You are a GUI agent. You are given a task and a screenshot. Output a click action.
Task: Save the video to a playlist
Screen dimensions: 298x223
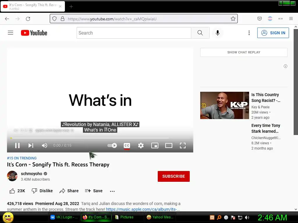[94, 191]
